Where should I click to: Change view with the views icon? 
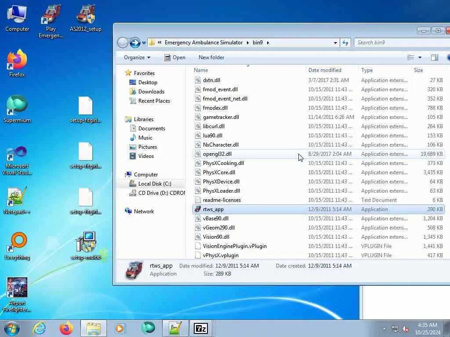tap(410, 57)
